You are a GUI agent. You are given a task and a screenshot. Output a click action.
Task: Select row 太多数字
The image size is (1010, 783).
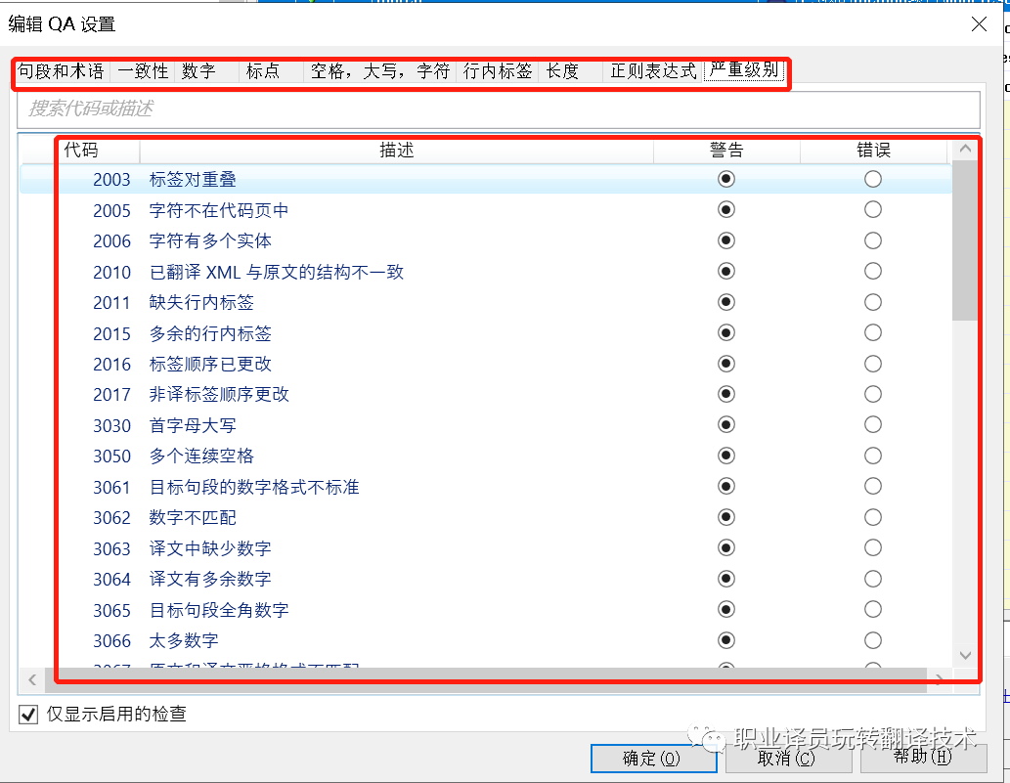tap(184, 640)
